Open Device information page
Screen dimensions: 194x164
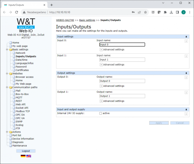pyautogui.click(x=23, y=139)
